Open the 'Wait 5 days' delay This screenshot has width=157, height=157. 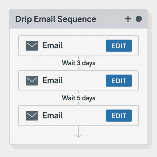78,98
